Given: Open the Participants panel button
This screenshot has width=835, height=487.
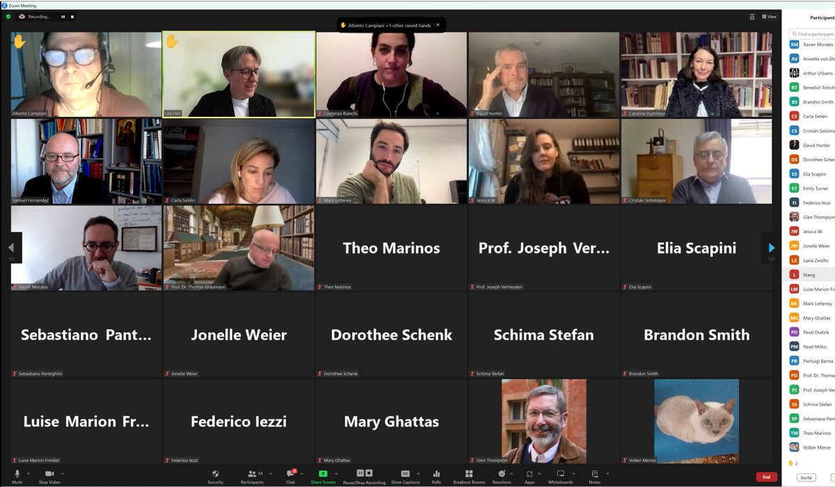Looking at the screenshot, I should (x=252, y=476).
